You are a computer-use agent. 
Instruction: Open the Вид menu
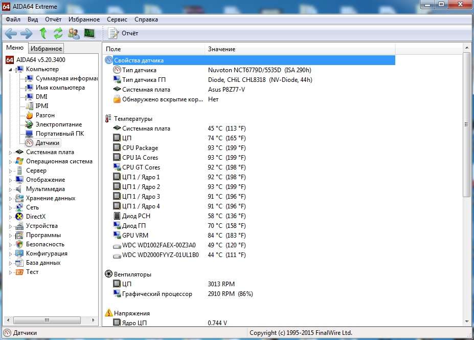pos(33,19)
